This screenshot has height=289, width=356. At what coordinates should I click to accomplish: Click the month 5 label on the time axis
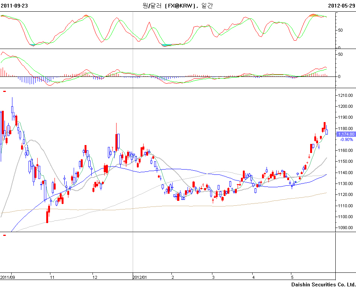point(292,277)
